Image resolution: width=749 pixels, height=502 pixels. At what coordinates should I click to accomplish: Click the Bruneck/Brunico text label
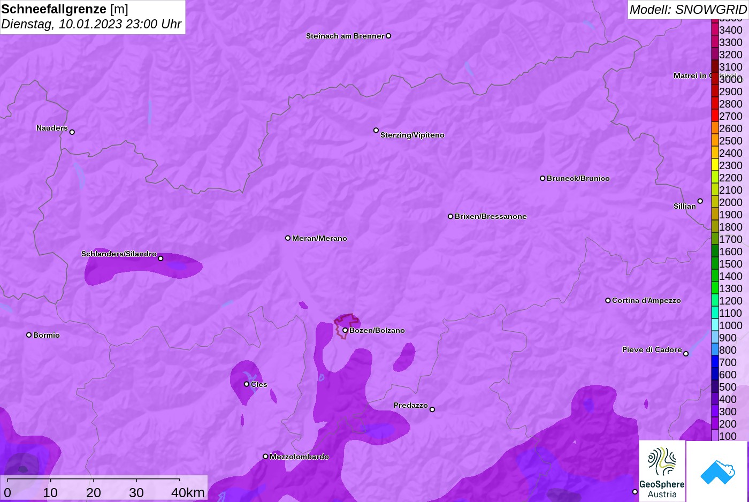(578, 178)
